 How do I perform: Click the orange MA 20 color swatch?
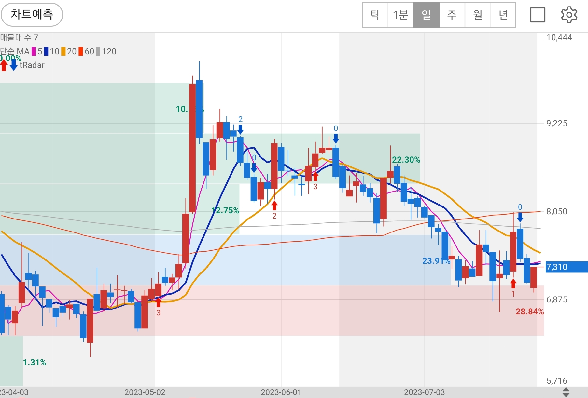click(x=63, y=51)
